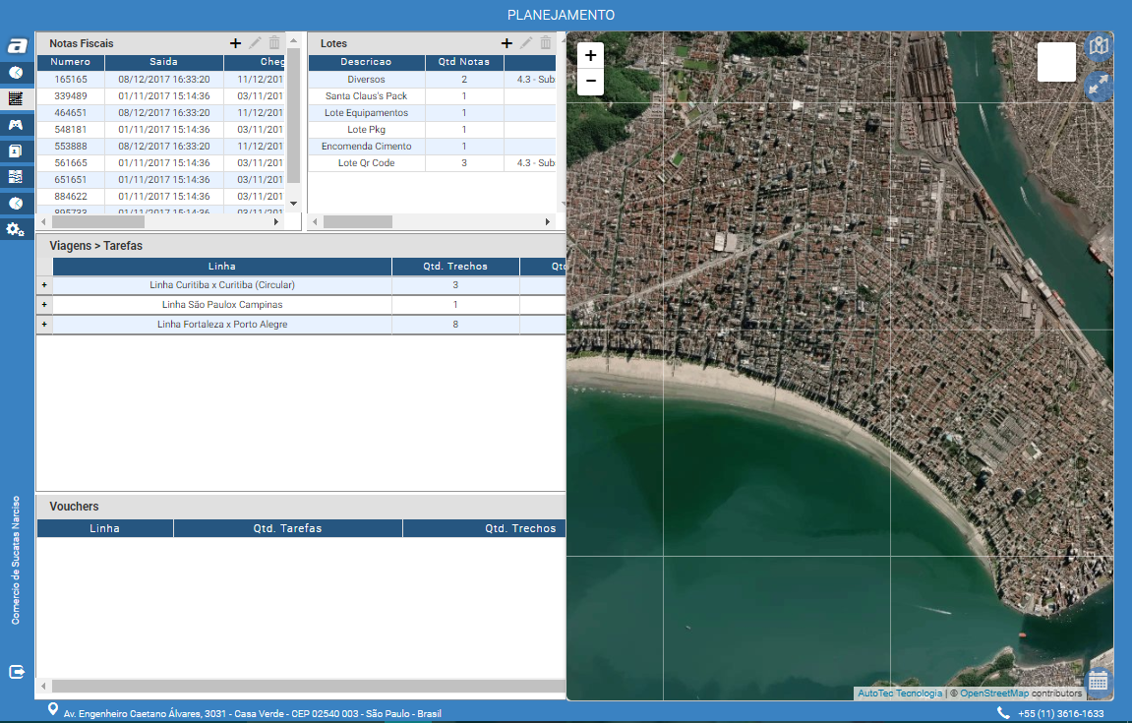Click the trash icon in the Lotes panel
The image size is (1132, 723).
[546, 43]
